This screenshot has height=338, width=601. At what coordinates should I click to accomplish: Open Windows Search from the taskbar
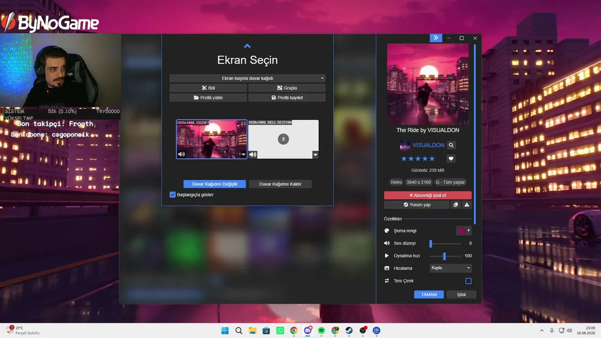coord(239,330)
